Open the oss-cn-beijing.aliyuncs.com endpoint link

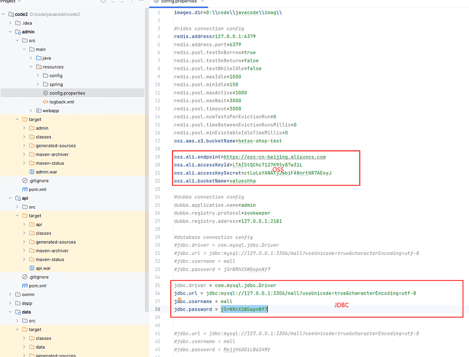275,157
